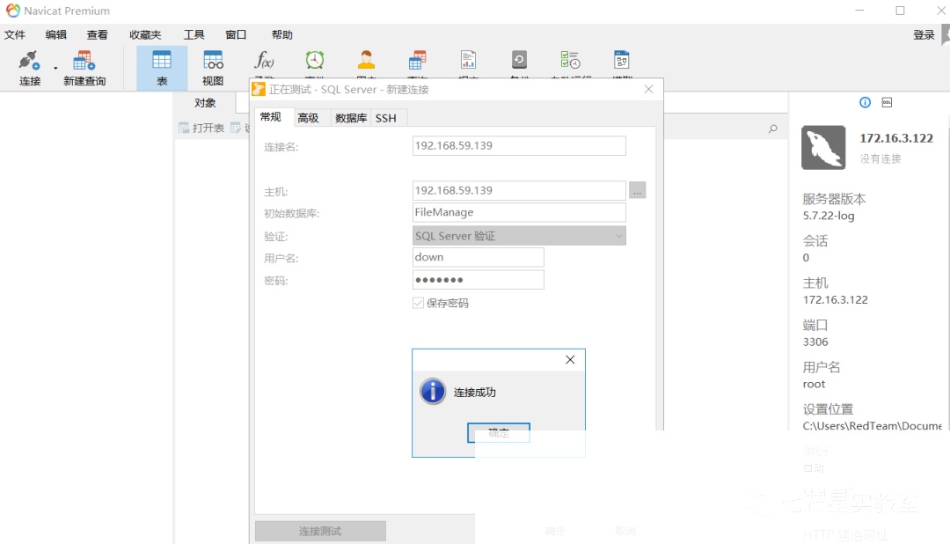Click the 用户名 field containing down
This screenshot has width=950, height=544.
pyautogui.click(x=478, y=257)
